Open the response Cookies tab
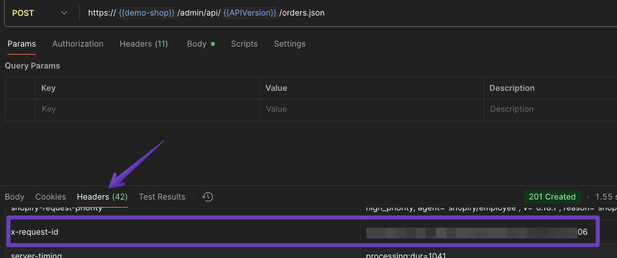The height and width of the screenshot is (258, 617). coord(51,197)
